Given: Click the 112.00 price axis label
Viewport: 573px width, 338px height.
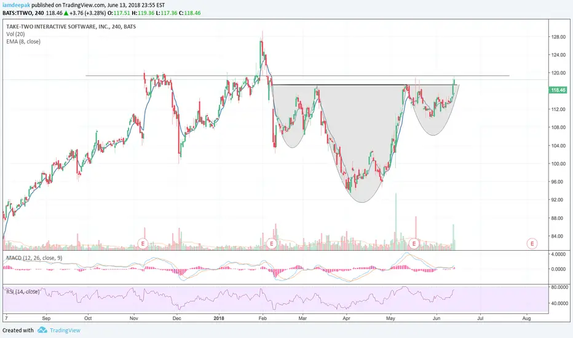Looking at the screenshot, I should [x=558, y=109].
